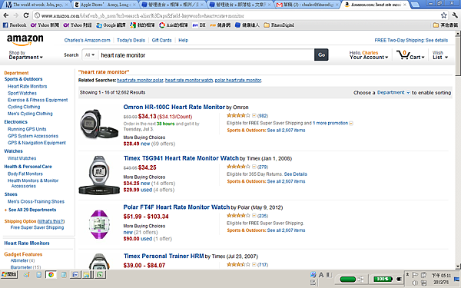The height and width of the screenshot is (288, 461).
Task: Select Running GPS Units in sidebar
Action: 27,129
